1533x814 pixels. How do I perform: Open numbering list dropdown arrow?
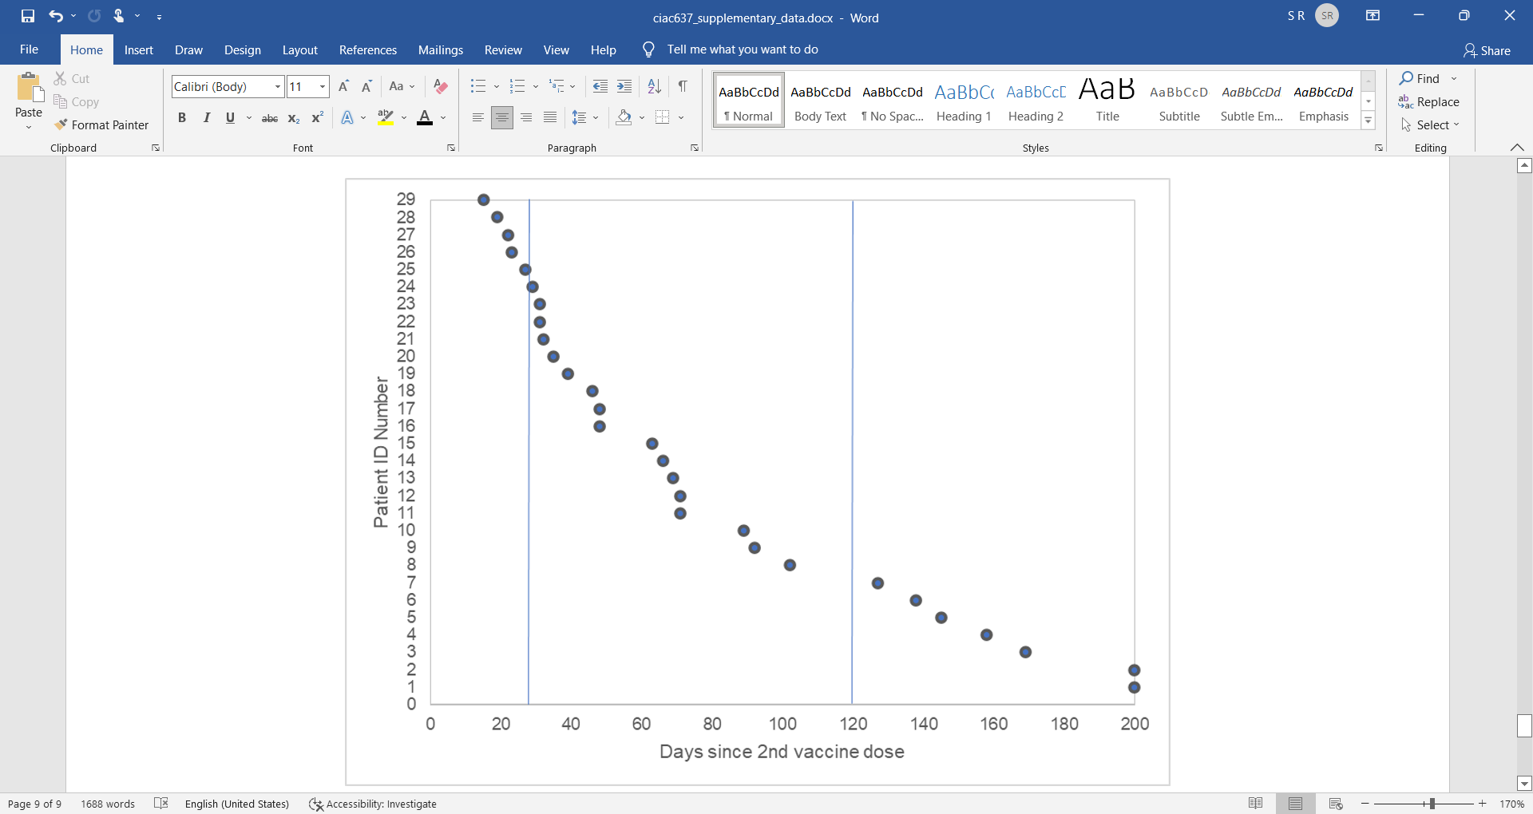click(536, 86)
